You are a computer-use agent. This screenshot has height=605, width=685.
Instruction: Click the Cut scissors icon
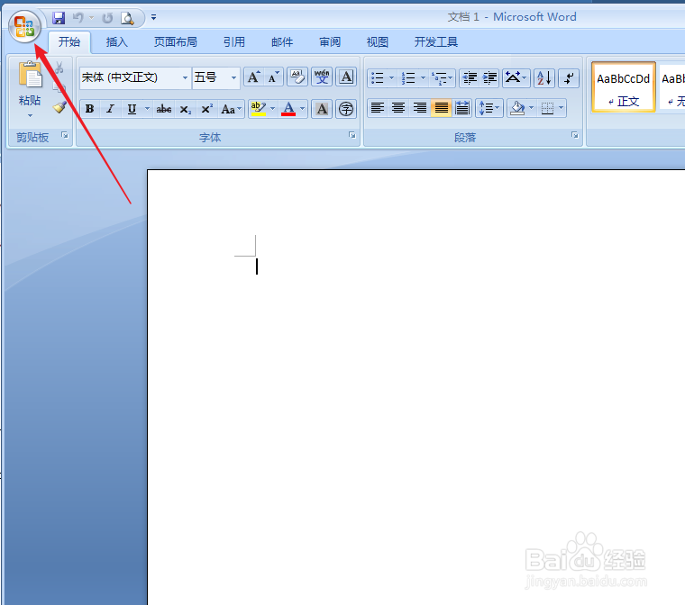click(59, 68)
